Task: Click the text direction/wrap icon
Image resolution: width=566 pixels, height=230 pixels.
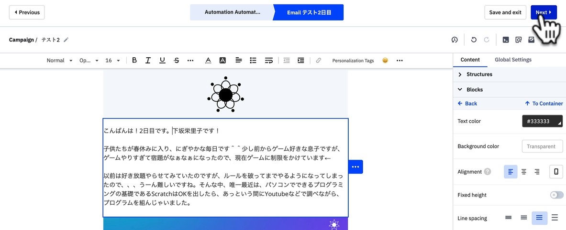Action: [268, 61]
